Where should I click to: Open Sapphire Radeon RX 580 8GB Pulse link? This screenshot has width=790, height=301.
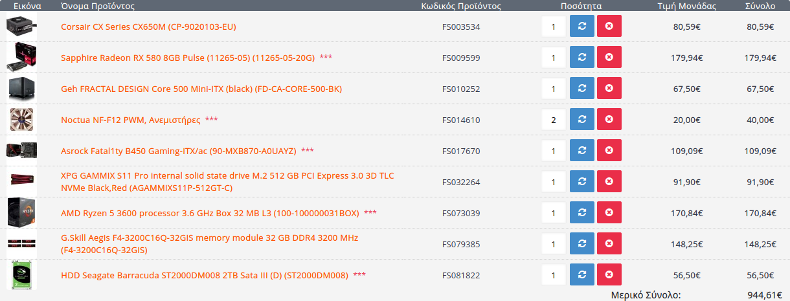coord(188,58)
